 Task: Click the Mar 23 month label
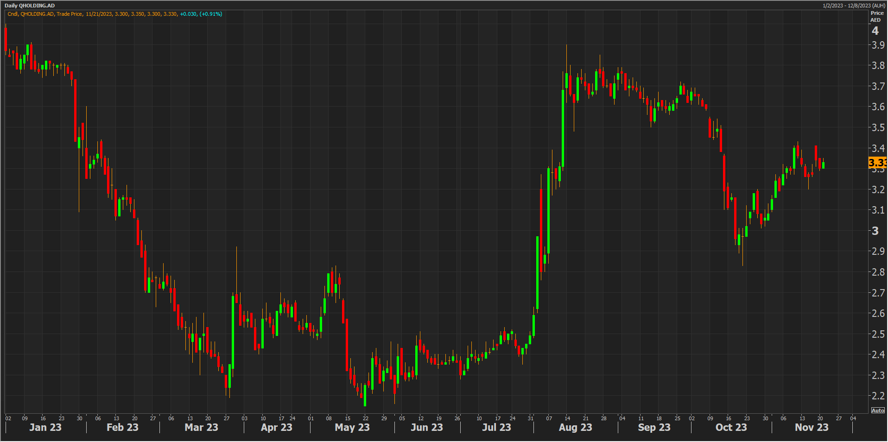[201, 427]
